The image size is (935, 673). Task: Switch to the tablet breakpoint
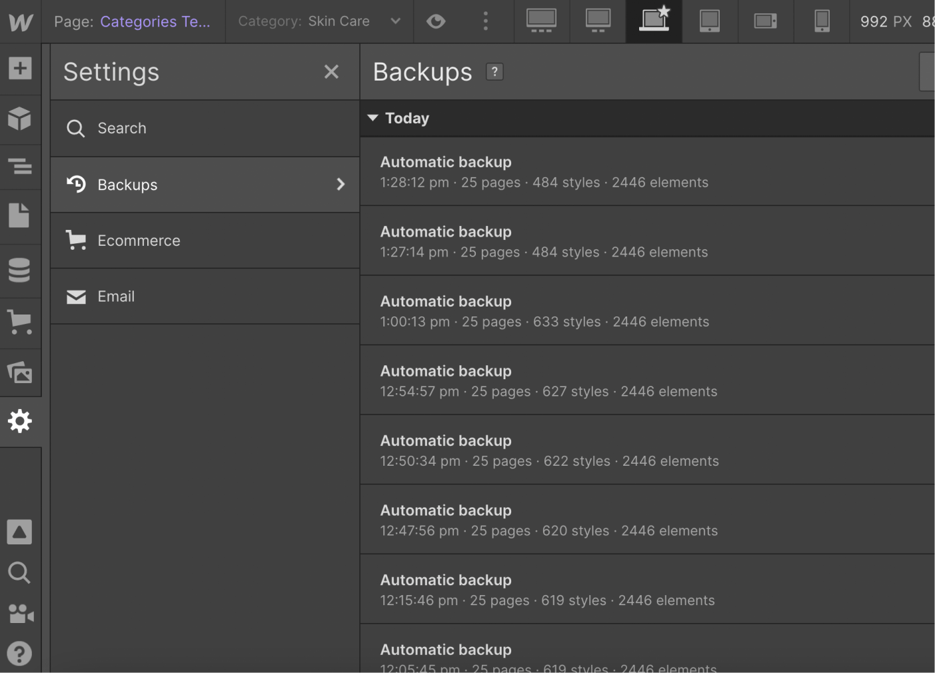tap(710, 21)
